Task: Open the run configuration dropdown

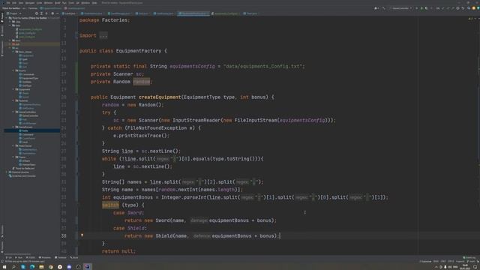Action: point(401,8)
